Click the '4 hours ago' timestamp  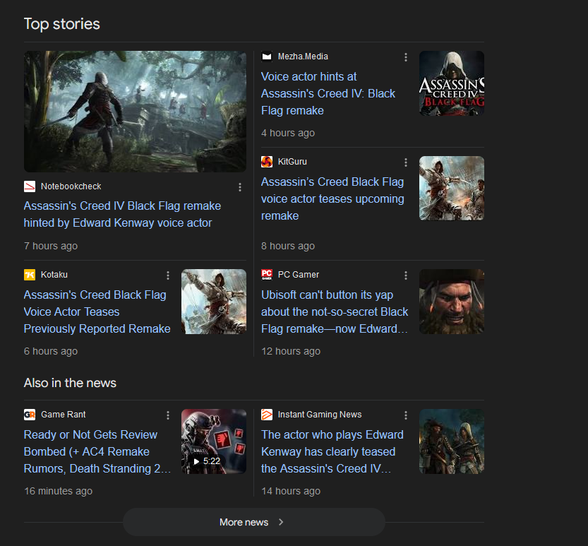[288, 133]
